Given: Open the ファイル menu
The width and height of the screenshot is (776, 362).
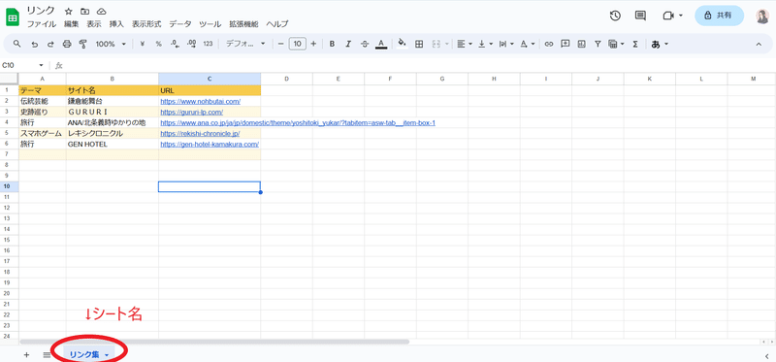Looking at the screenshot, I should pos(41,23).
